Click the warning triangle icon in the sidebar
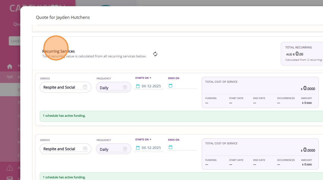Screen dimensions: 323x180 click(x=10, y=168)
